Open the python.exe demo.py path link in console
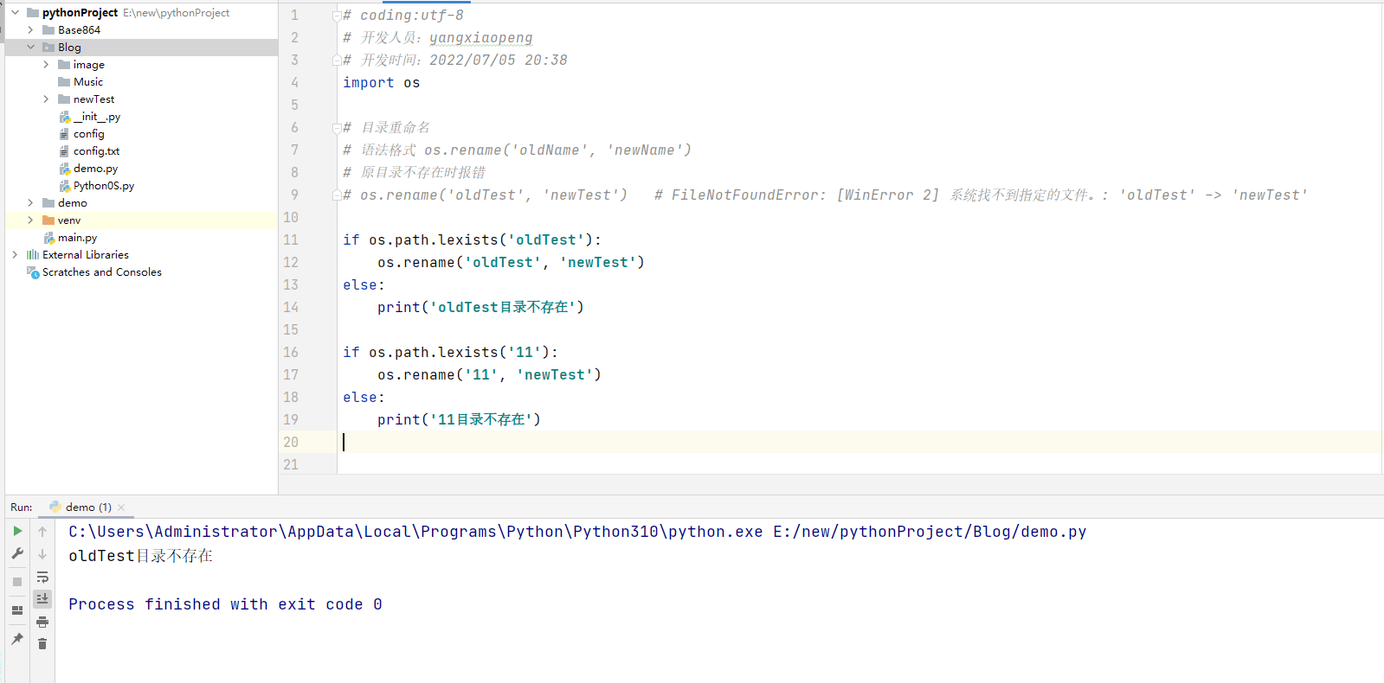Image resolution: width=1384 pixels, height=683 pixels. click(x=929, y=532)
